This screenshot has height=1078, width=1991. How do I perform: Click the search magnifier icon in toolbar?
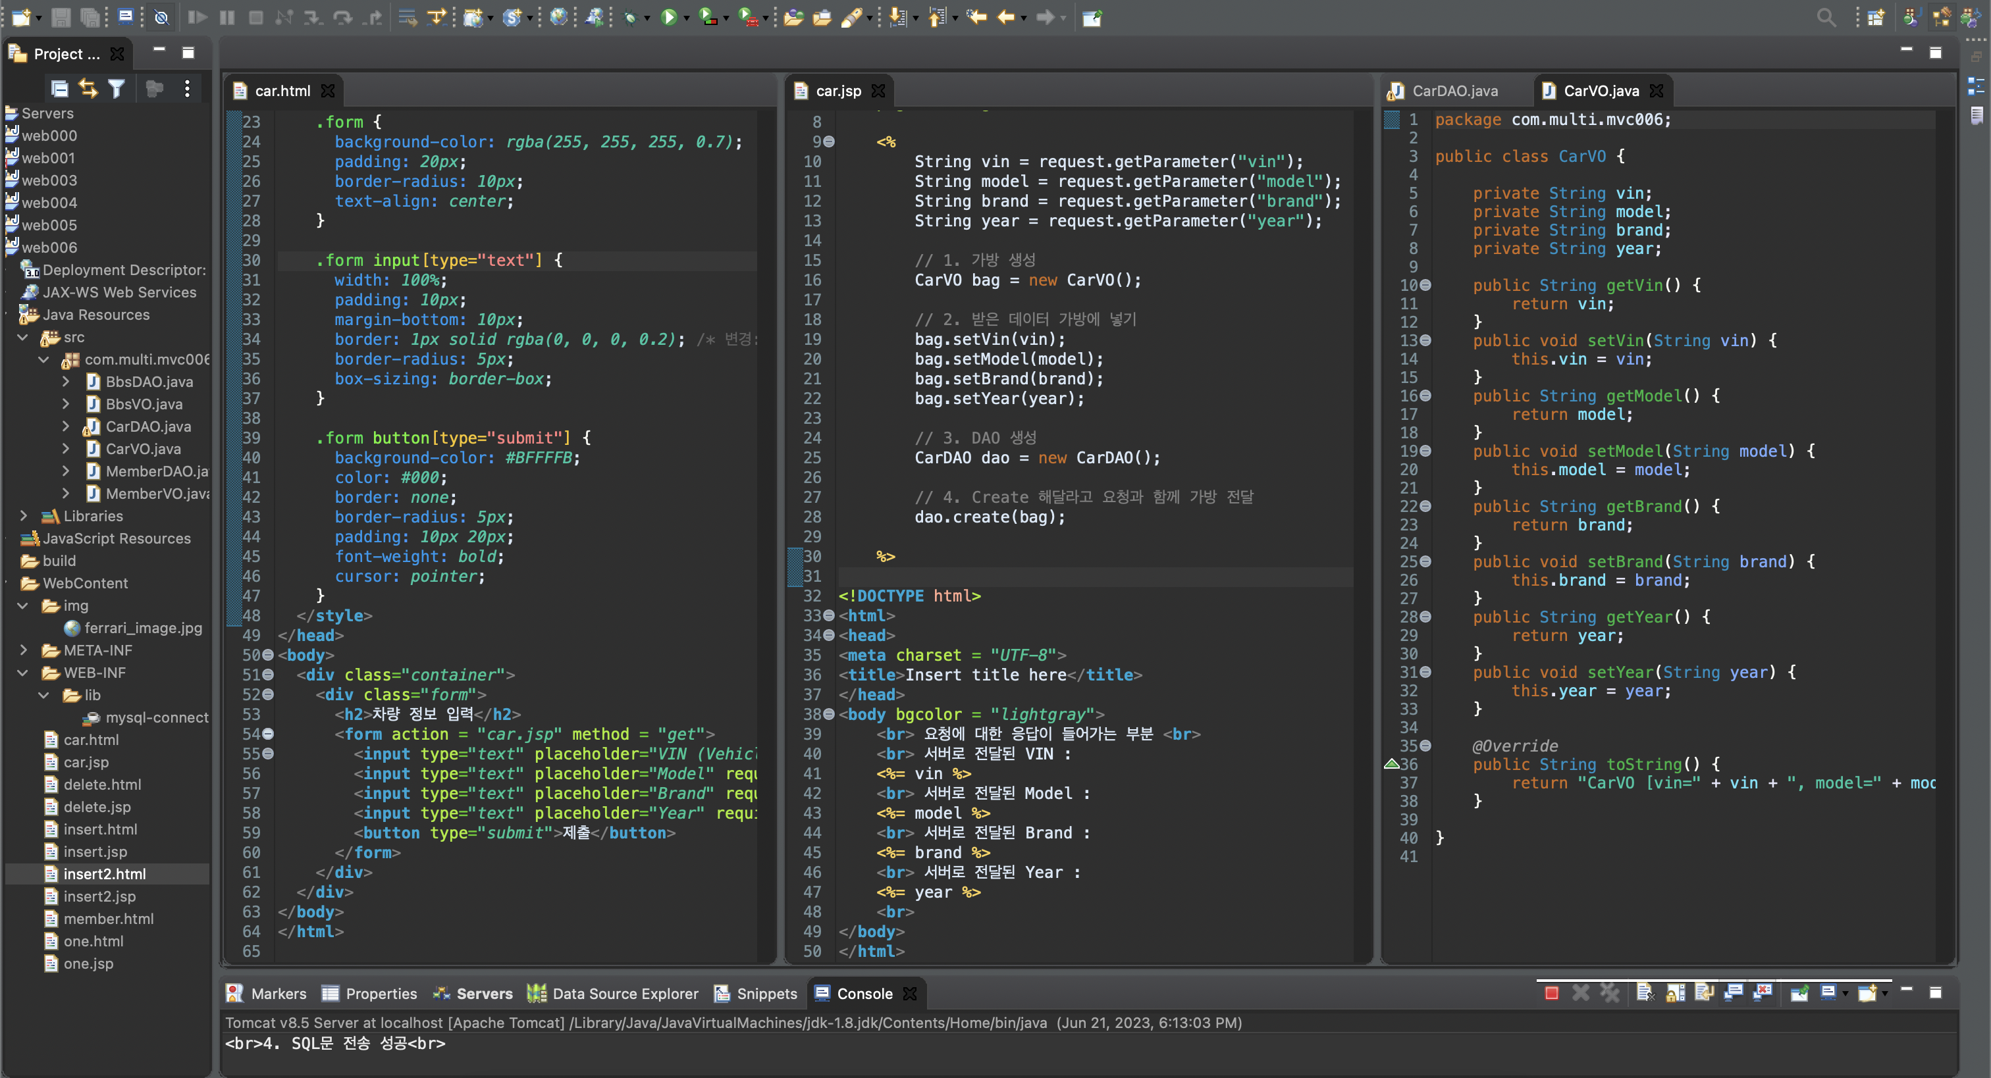point(1826,17)
